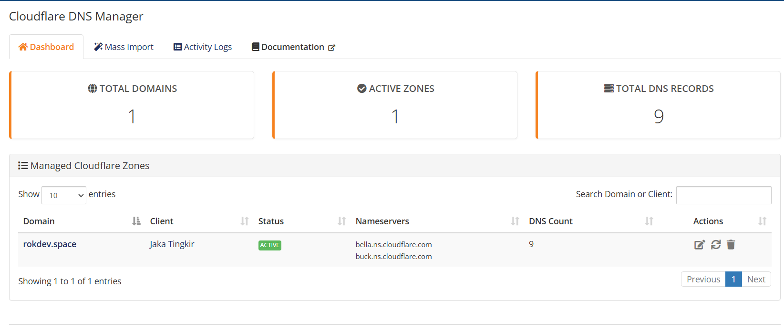Open the Documentation external link
The height and width of the screenshot is (330, 784).
pos(293,47)
